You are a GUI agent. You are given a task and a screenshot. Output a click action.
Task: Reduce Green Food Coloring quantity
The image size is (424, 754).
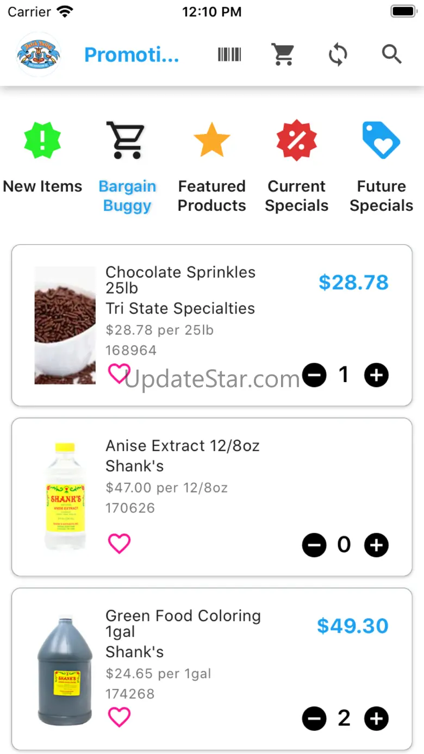coord(314,719)
